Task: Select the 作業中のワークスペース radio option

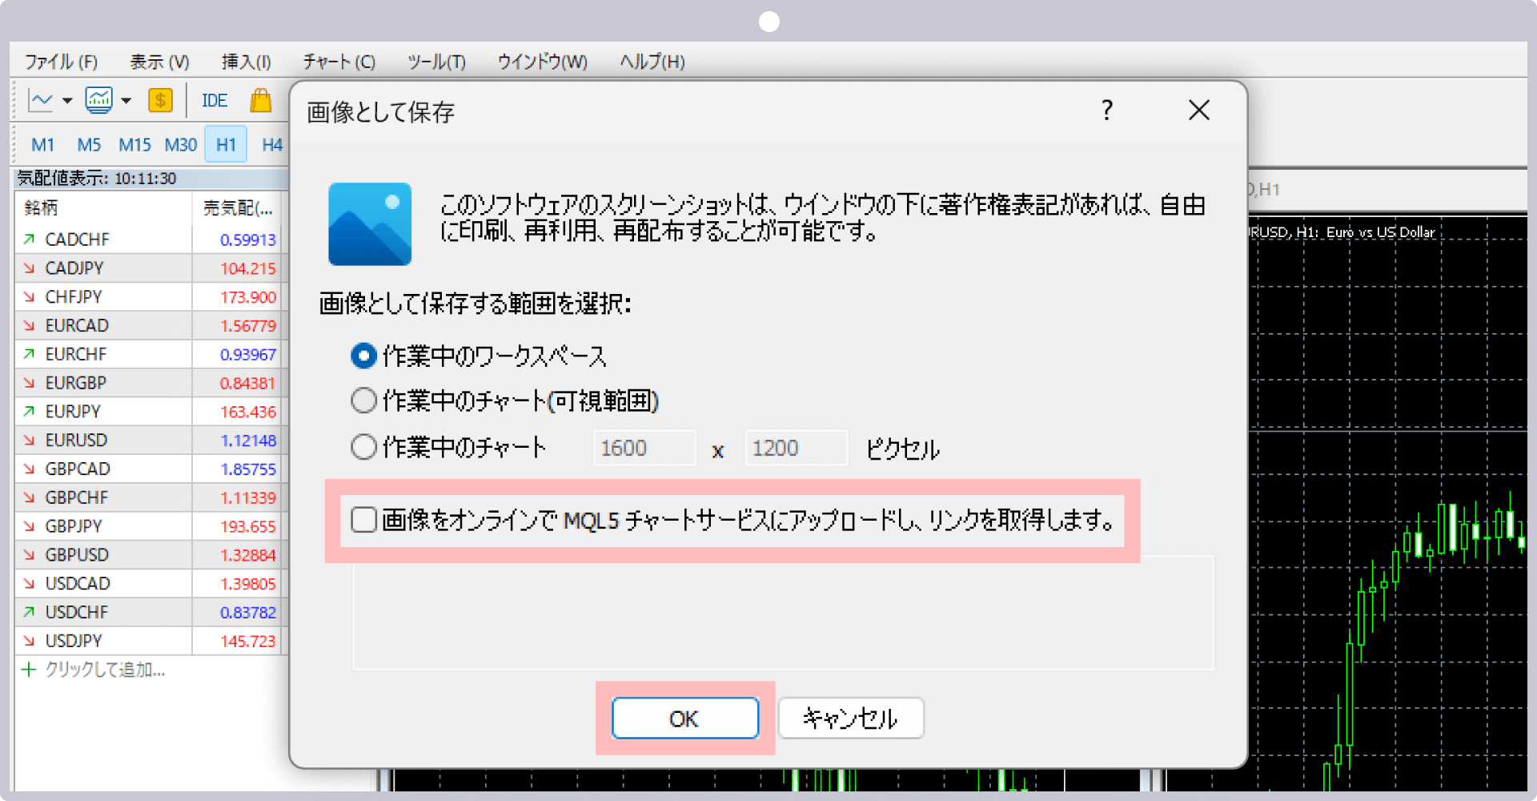Action: (364, 356)
